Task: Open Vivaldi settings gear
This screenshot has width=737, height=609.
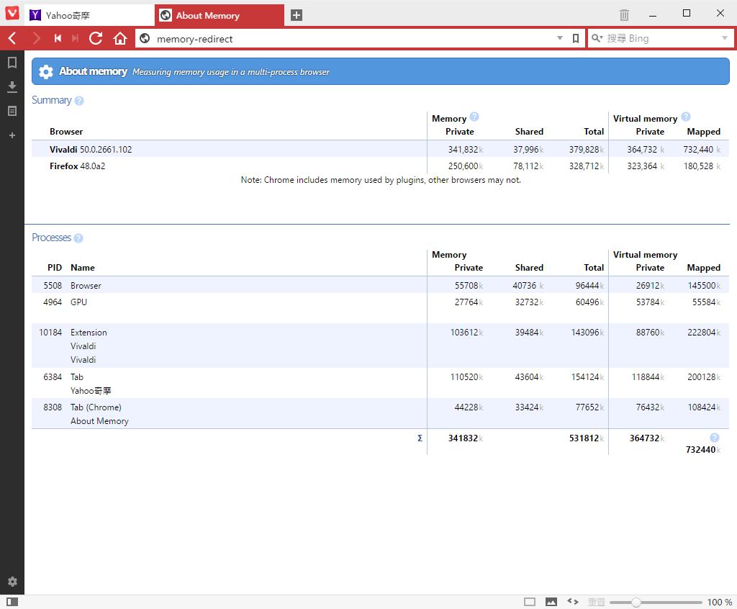Action: (x=12, y=582)
